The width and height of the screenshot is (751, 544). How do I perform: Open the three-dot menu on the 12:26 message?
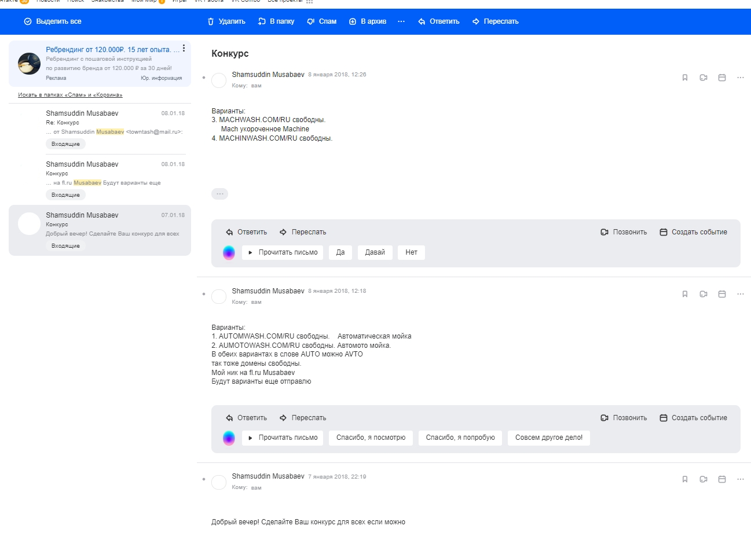pyautogui.click(x=741, y=78)
